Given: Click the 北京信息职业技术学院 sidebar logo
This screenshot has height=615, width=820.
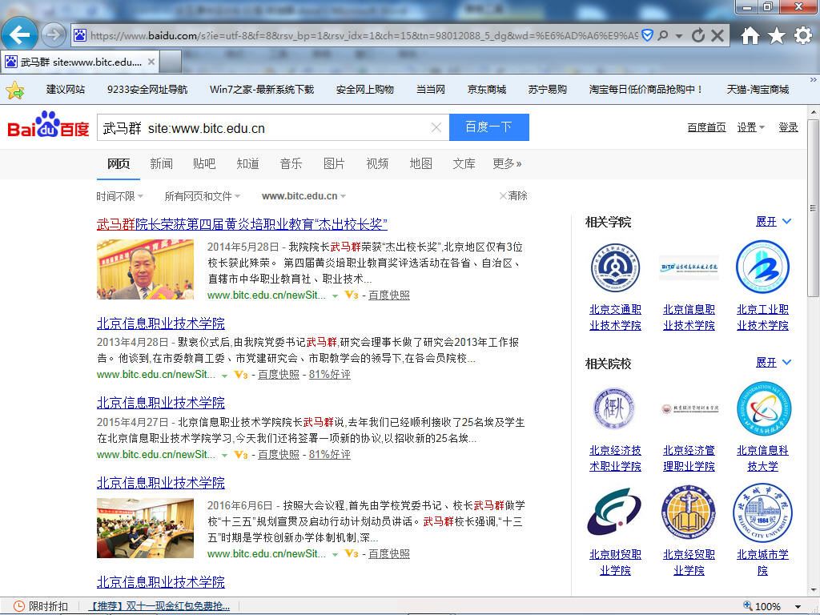Looking at the screenshot, I should (689, 267).
